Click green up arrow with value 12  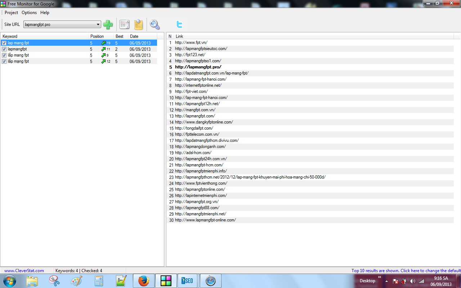(103, 62)
